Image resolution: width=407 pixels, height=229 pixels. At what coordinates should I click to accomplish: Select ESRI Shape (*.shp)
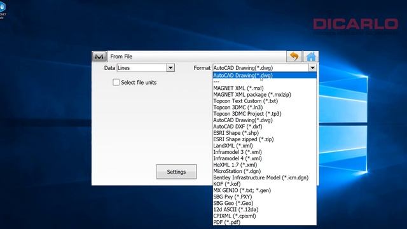(265, 133)
